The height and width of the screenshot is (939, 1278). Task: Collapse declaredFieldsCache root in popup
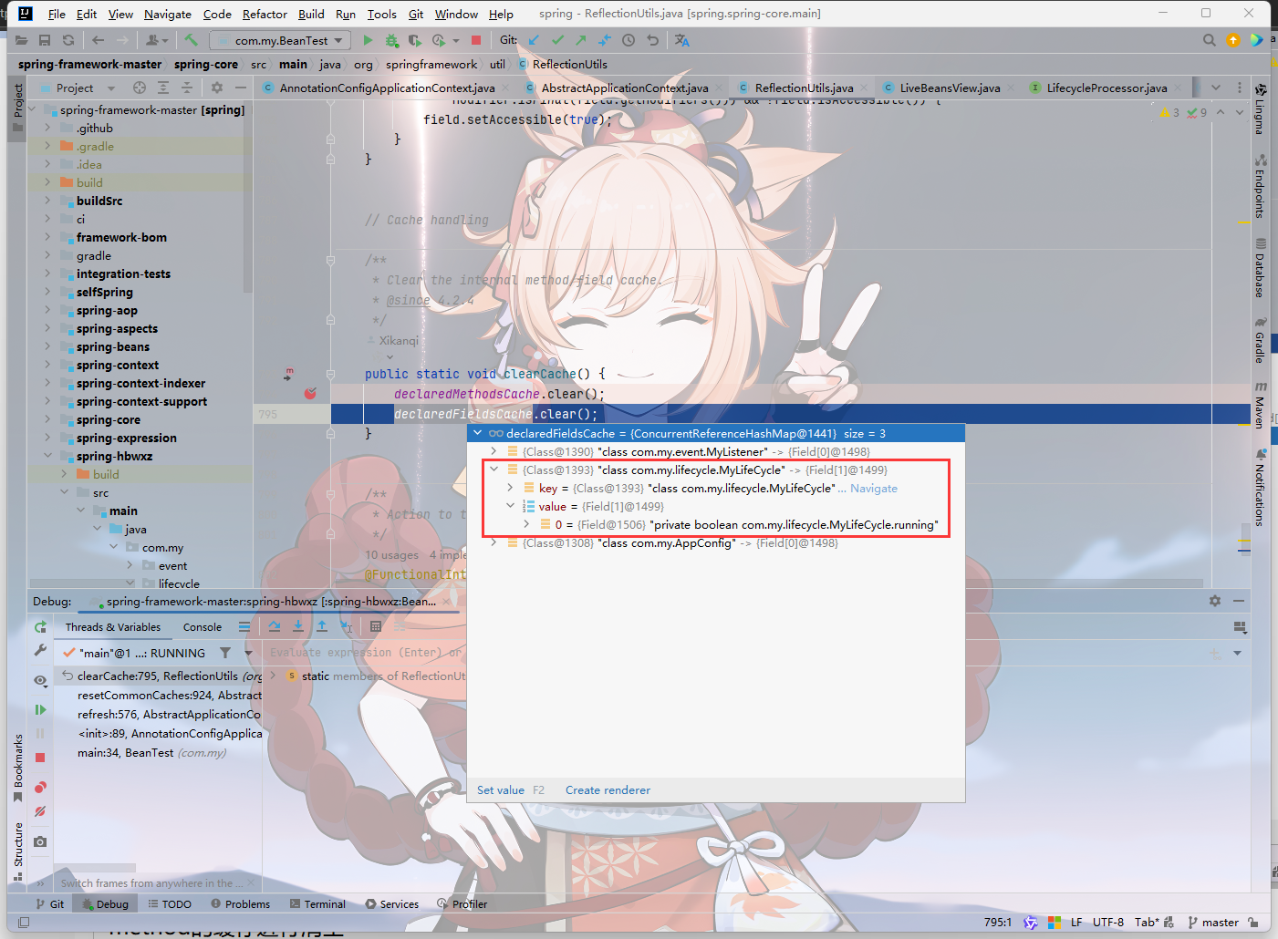click(477, 433)
